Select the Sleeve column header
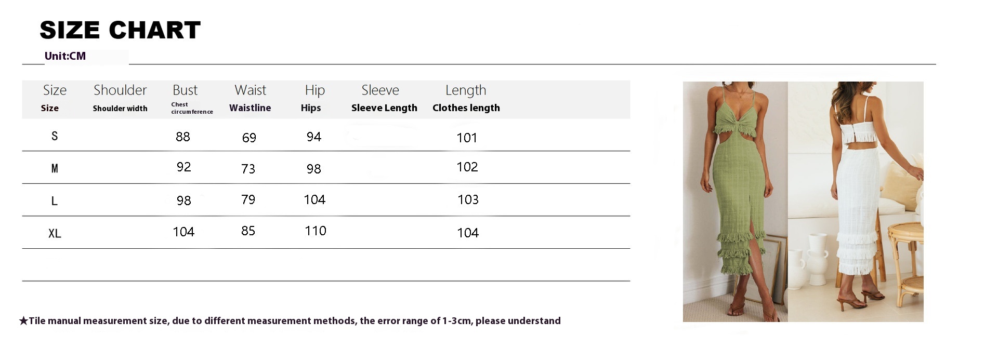Viewport: 998px width, 362px height. 380,90
